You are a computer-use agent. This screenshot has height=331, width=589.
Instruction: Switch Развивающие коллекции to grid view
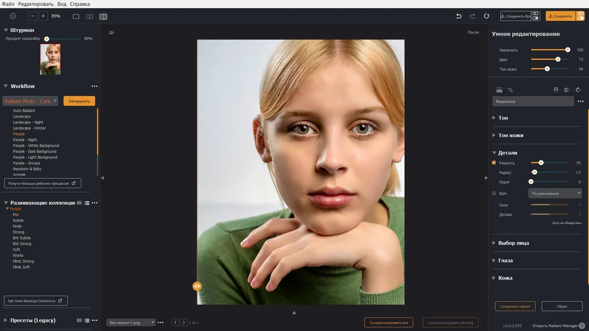click(80, 203)
